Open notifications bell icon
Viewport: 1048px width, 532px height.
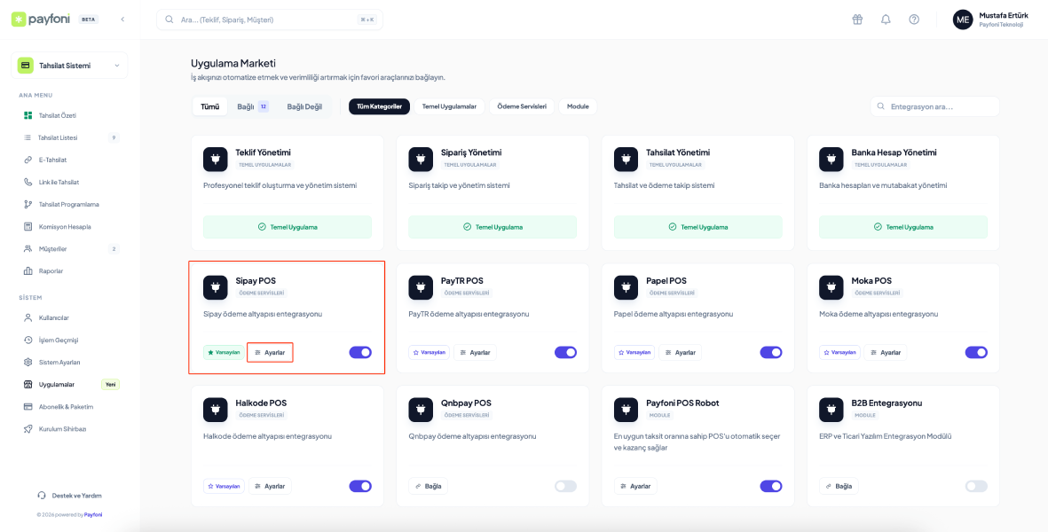[x=886, y=20]
